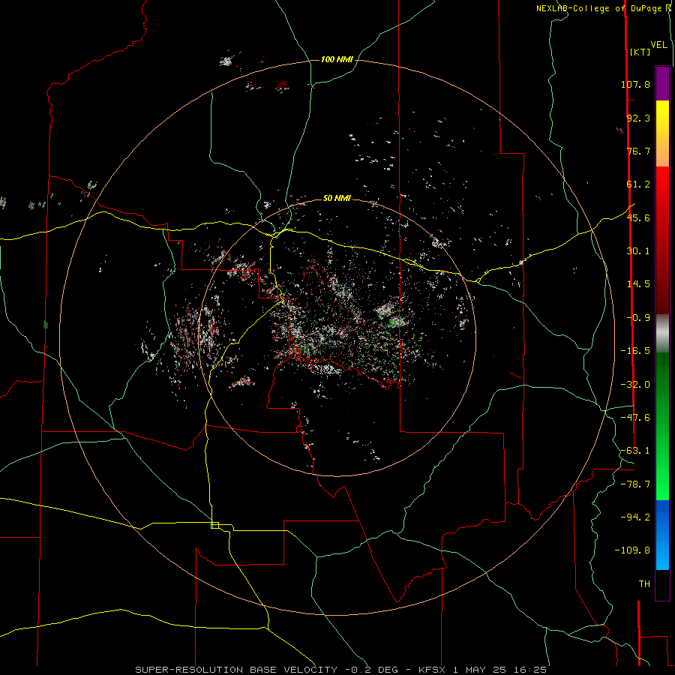Click the blue segment of color bar
Screen dimensions: 675x675
(662, 535)
